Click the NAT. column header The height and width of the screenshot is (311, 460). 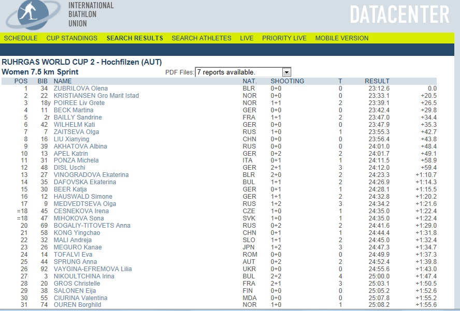click(x=250, y=81)
